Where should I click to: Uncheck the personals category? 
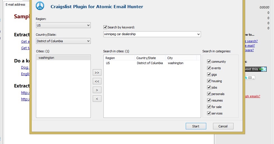[x=209, y=94]
